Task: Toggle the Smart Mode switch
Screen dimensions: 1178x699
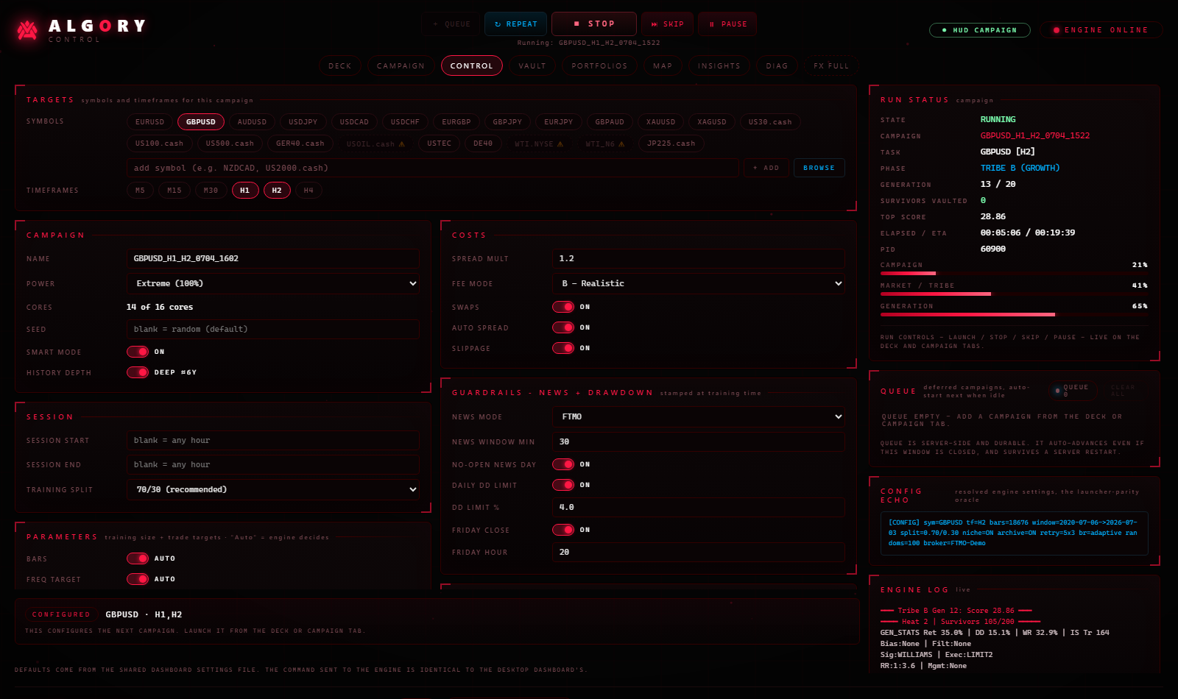Action: 138,352
